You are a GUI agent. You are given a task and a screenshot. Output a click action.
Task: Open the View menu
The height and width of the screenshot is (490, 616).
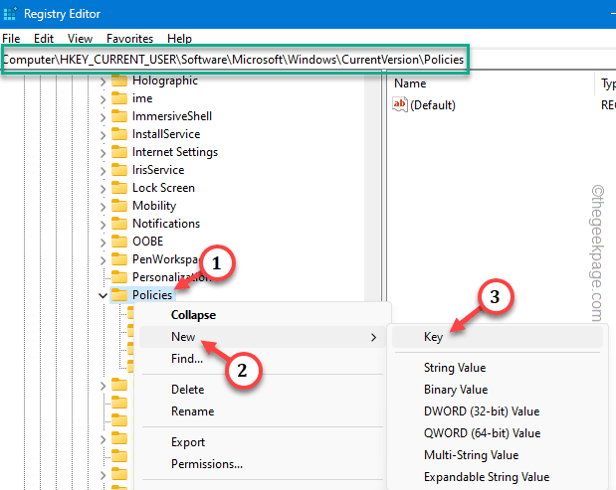[80, 39]
